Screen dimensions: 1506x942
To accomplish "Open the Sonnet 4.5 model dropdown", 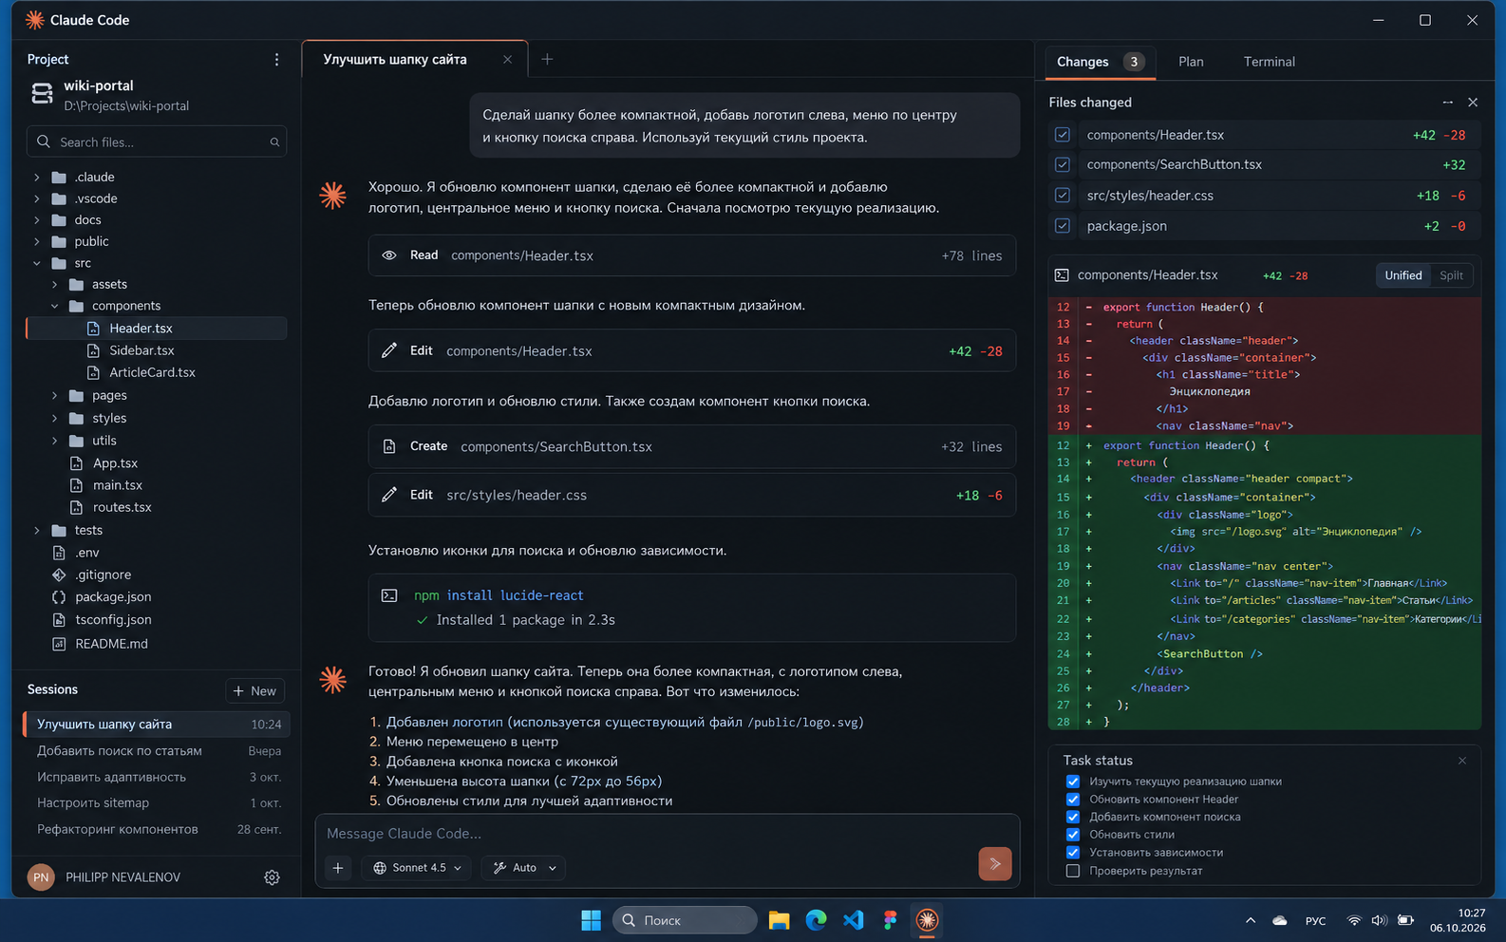I will pos(417,867).
